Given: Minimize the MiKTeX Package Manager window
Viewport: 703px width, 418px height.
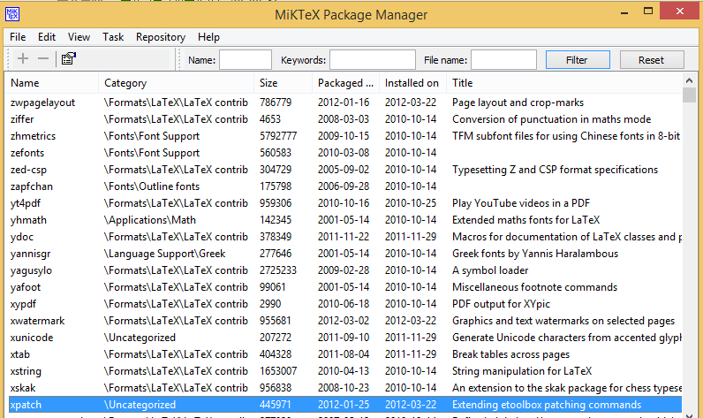Looking at the screenshot, I should pyautogui.click(x=624, y=12).
